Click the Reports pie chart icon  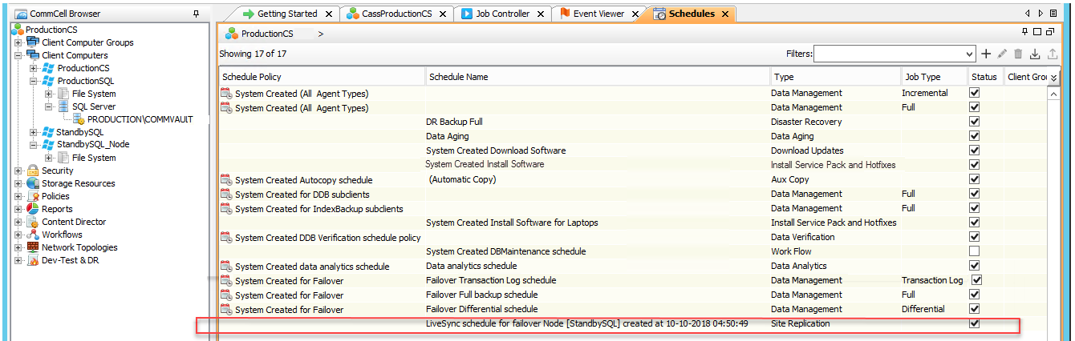pyautogui.click(x=33, y=209)
